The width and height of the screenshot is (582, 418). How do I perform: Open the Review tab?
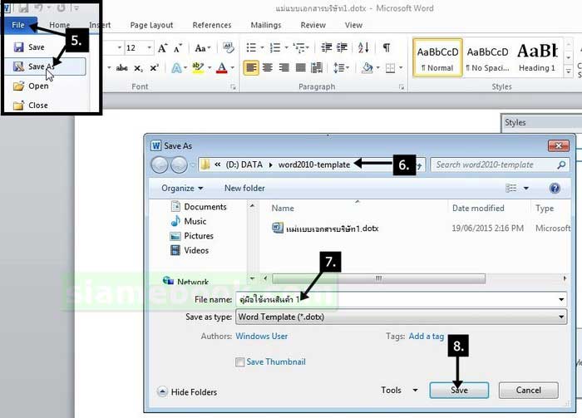coord(313,25)
